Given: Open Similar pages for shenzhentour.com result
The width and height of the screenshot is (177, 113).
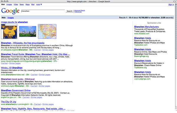Looking at the screenshot, I should [x=48, y=104].
